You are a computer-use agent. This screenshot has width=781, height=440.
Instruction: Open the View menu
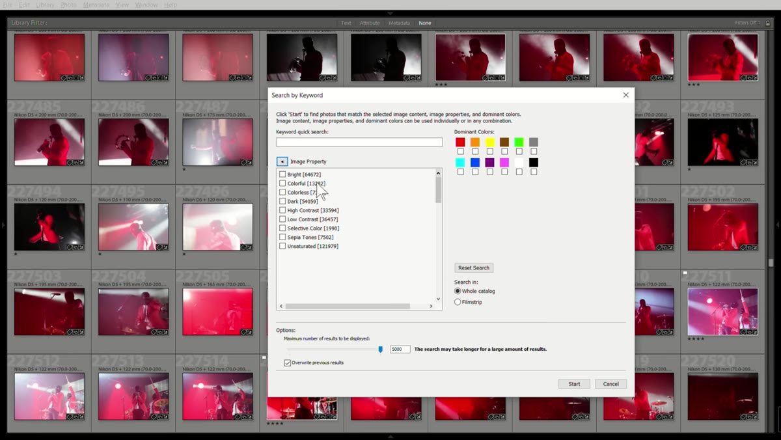coord(122,5)
